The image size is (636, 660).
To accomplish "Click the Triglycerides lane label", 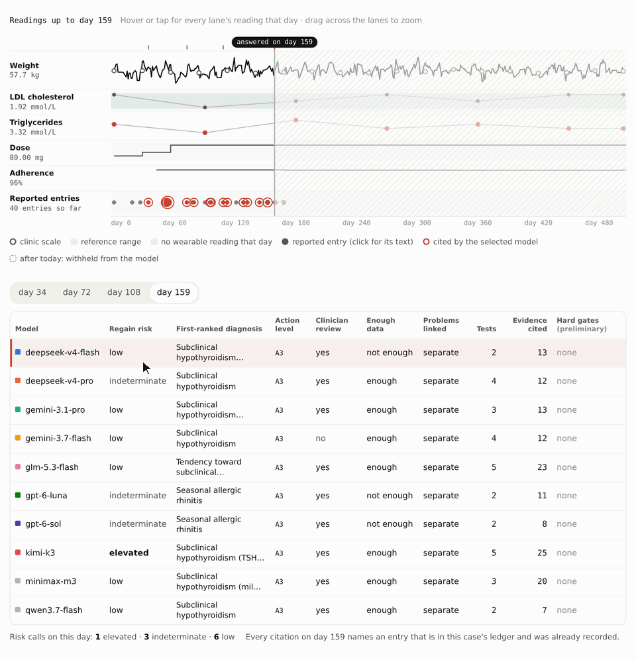I will click(36, 127).
